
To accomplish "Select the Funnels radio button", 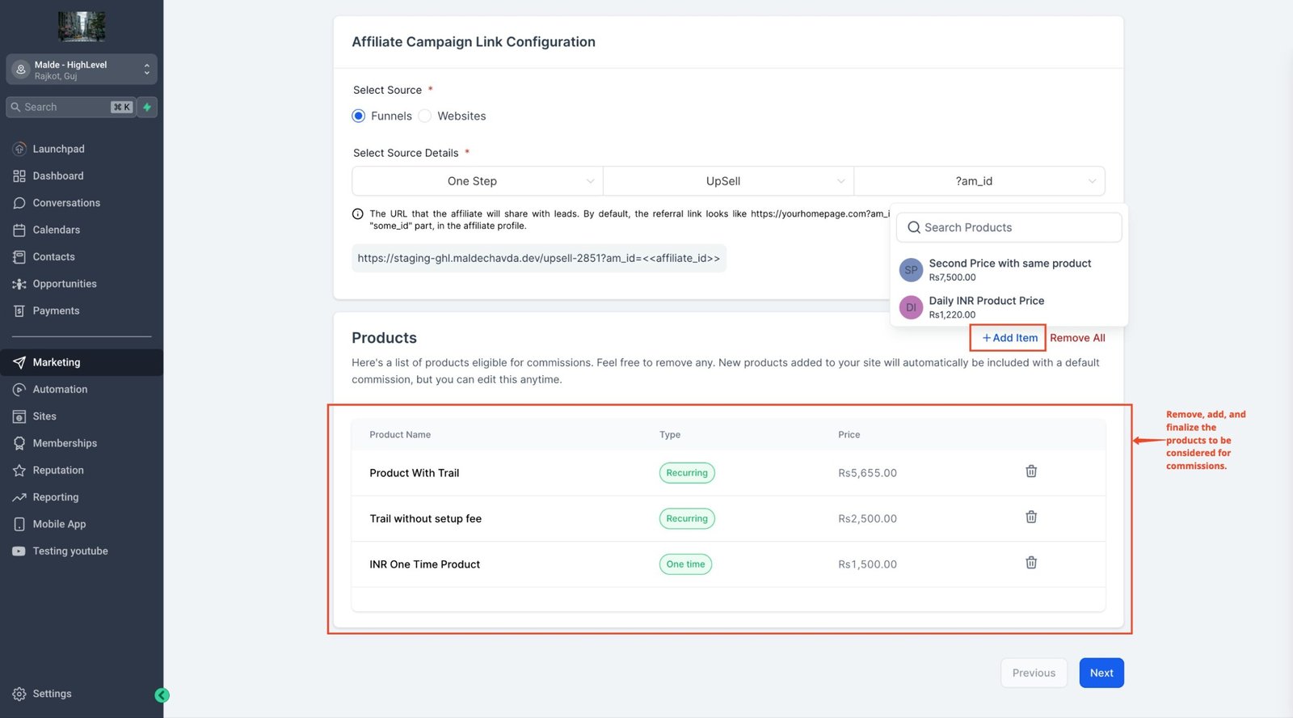I will pyautogui.click(x=359, y=116).
